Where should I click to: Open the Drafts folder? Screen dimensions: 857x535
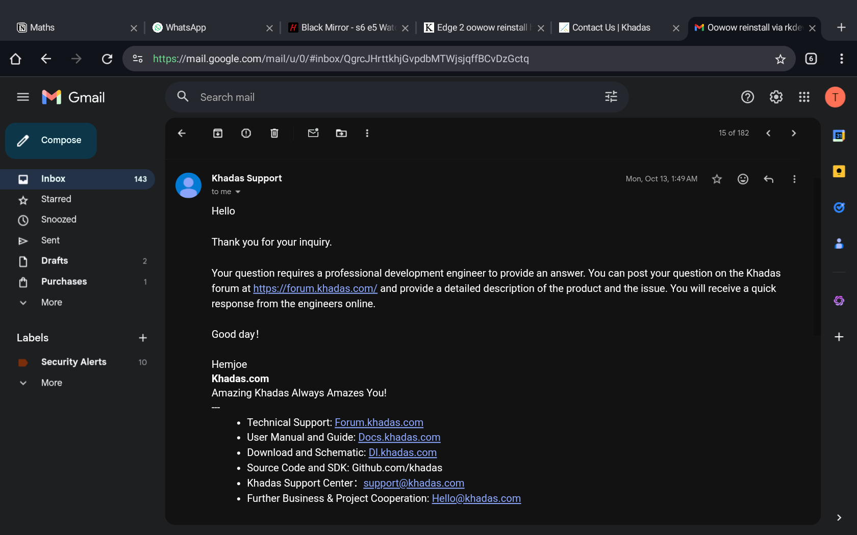(x=55, y=261)
